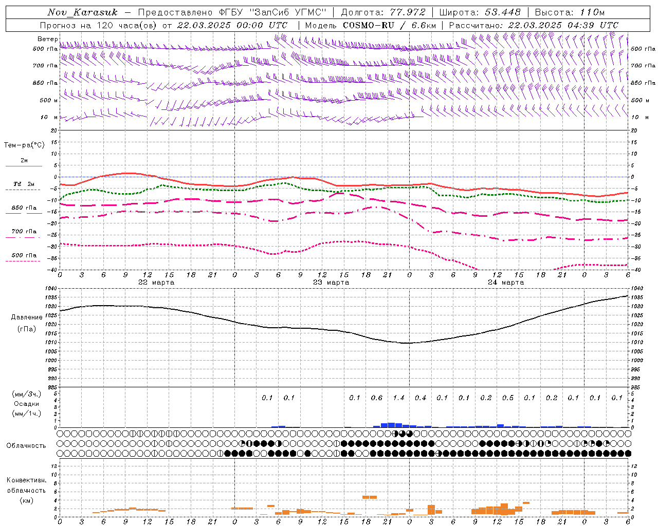Viewport: 658px width, 526px height.
Task: Click the 850 гПа temperature legend entry
Action: point(24,210)
